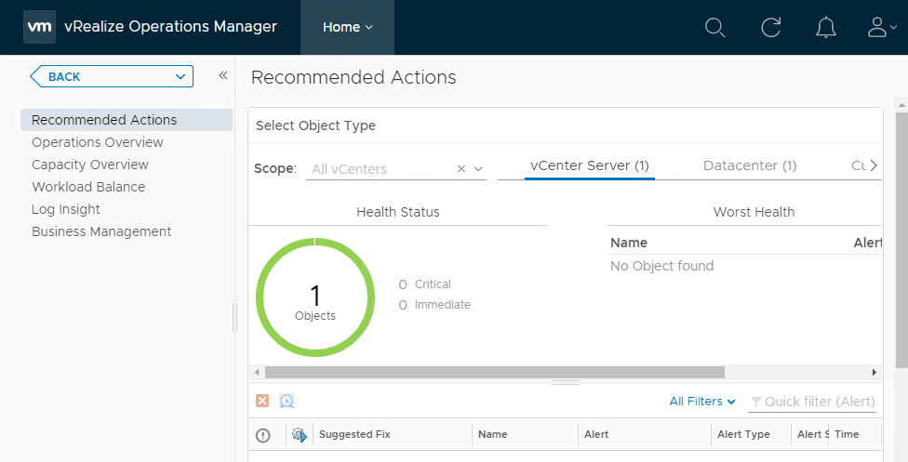908x462 pixels.
Task: Clear the All vCenters scope selection
Action: pos(461,169)
